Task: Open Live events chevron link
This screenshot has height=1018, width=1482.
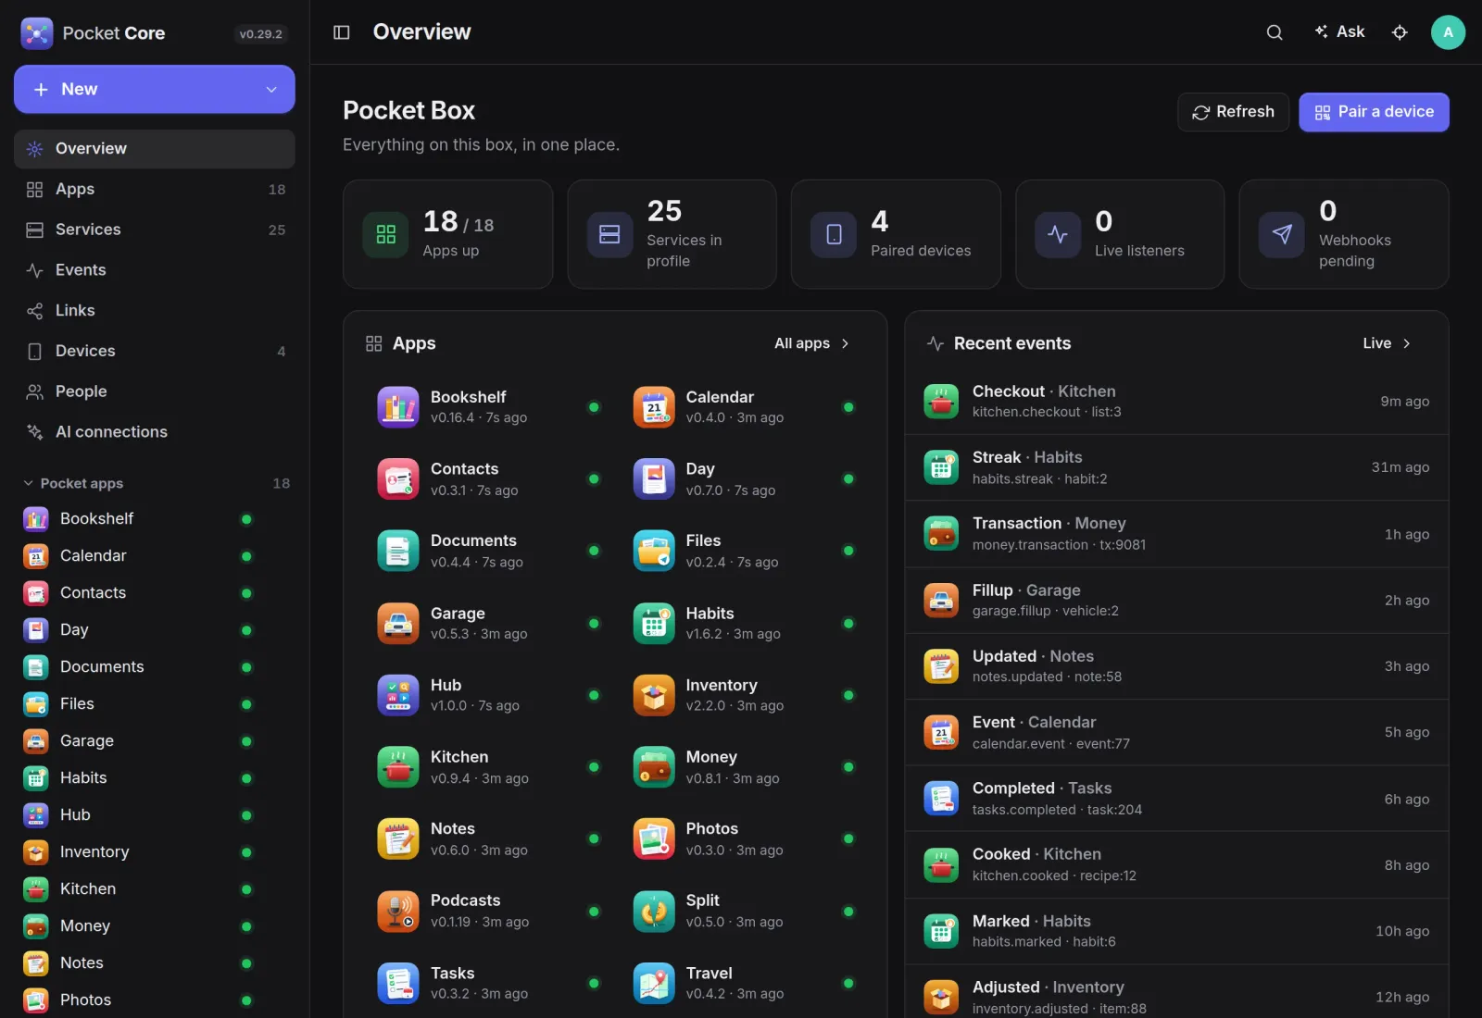Action: pyautogui.click(x=1387, y=343)
